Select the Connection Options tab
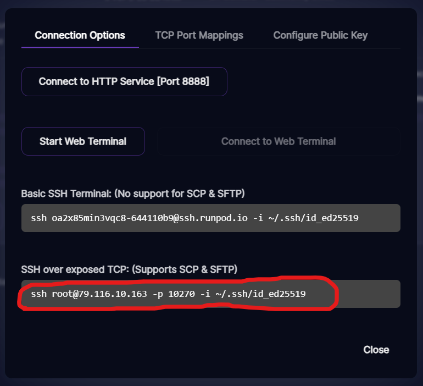Image resolution: width=423 pixels, height=386 pixels. [x=80, y=35]
